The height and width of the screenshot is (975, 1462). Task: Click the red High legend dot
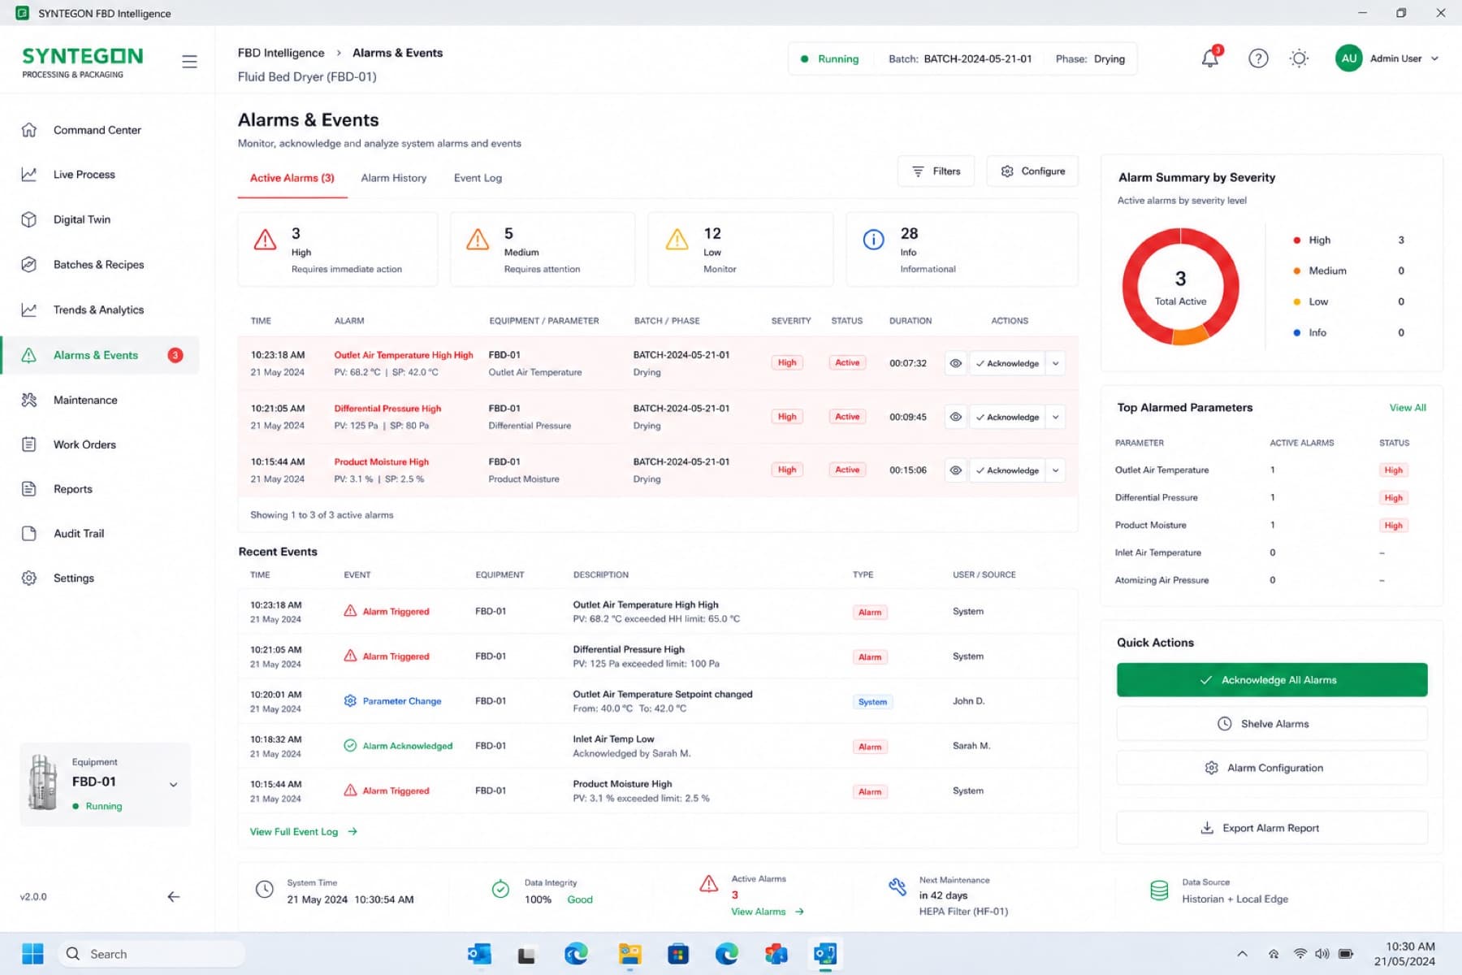[1296, 240]
